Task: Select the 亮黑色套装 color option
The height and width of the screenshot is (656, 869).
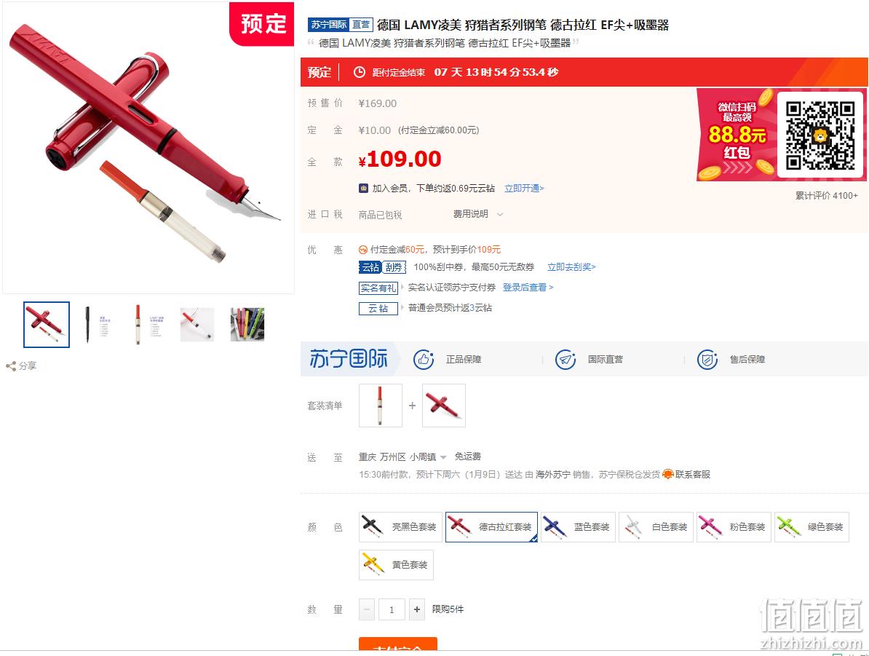Action: point(401,527)
